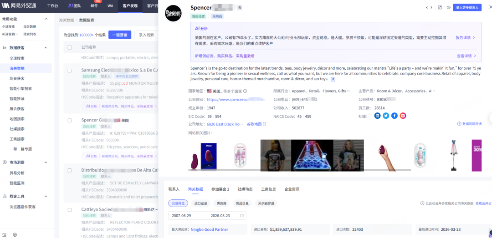Viewport: 492px width, 238px height.
Task: Collapse the 常用功能 section
Action: coord(45,19)
